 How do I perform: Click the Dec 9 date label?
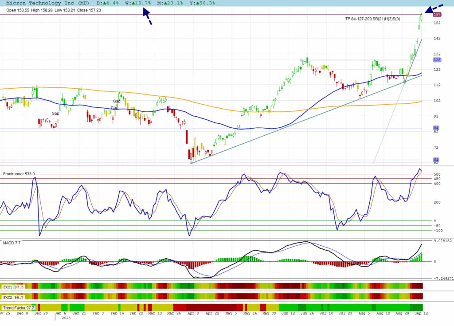coord(22,313)
